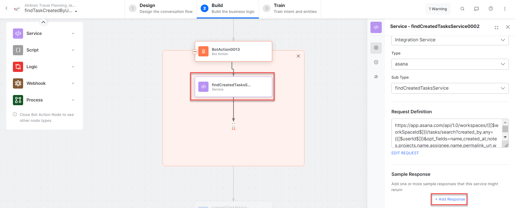Open the chat/comment icon in header
The image size is (515, 208).
coord(477,9)
